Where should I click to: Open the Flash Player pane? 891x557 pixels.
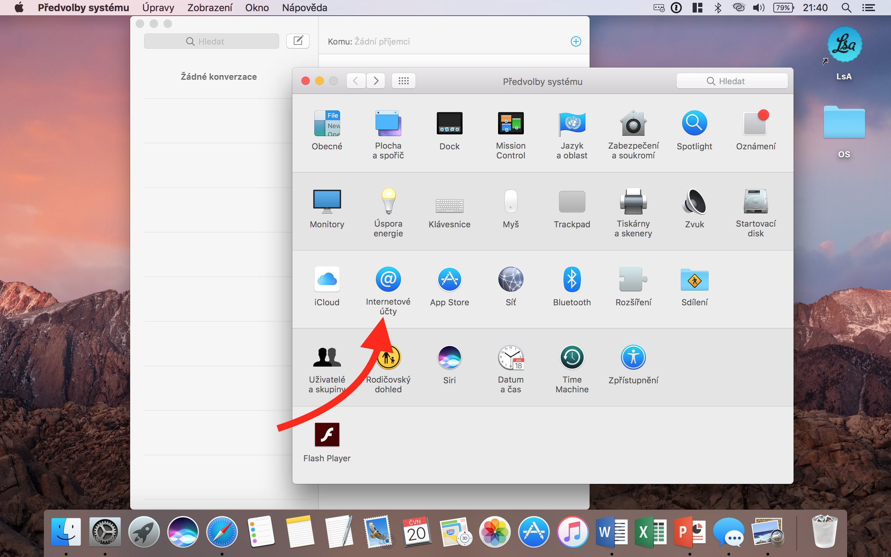tap(326, 435)
